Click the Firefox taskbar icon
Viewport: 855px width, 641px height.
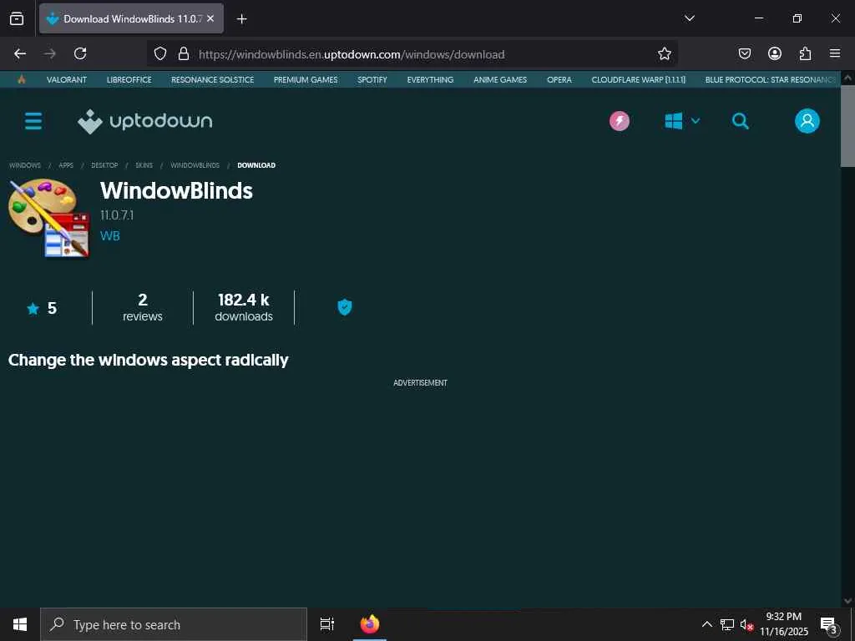point(370,624)
